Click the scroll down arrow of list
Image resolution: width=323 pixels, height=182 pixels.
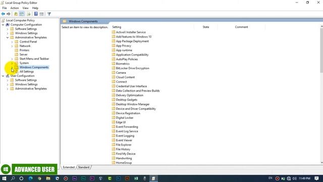pos(321,163)
